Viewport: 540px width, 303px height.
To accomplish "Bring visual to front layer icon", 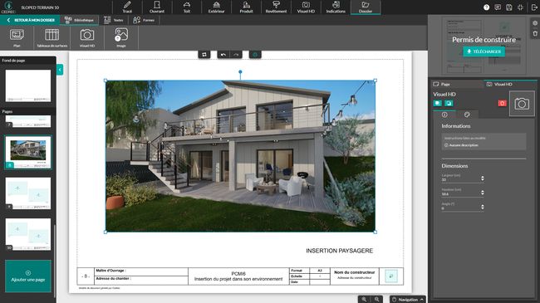I will pos(438,103).
